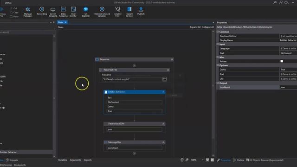Screen dimensions: 297x167
Task: Open the Imports panel tab
Action: tap(88, 160)
